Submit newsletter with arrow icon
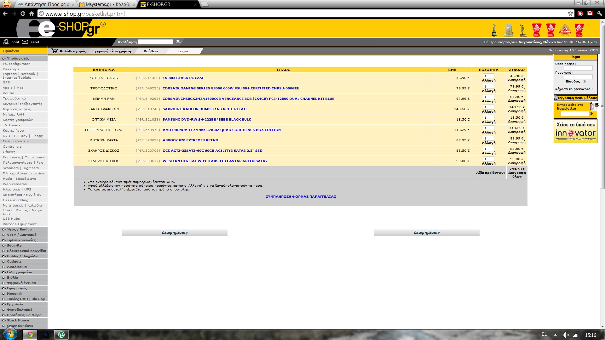This screenshot has width=605, height=340. tap(591, 114)
